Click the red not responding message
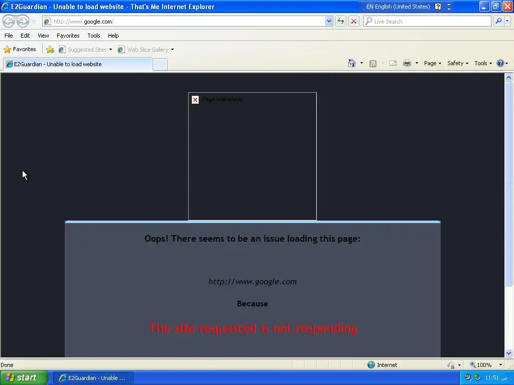The height and width of the screenshot is (385, 514). [253, 328]
